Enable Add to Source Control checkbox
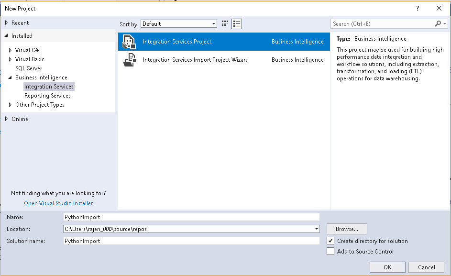This screenshot has height=276, width=451. [x=330, y=251]
